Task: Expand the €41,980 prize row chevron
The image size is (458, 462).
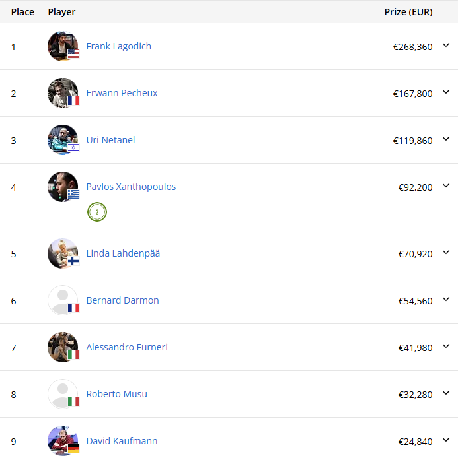Action: pyautogui.click(x=446, y=346)
